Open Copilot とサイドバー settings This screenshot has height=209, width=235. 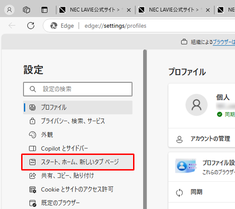coord(78,148)
